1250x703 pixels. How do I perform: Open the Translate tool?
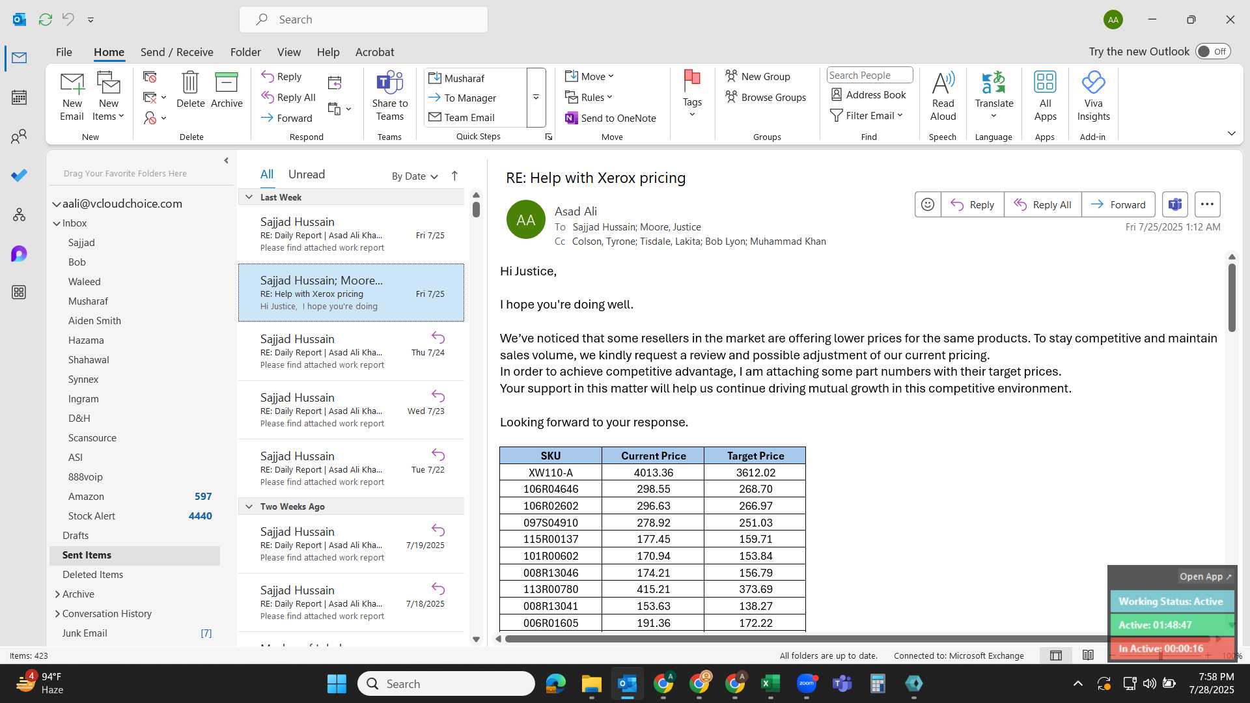993,96
